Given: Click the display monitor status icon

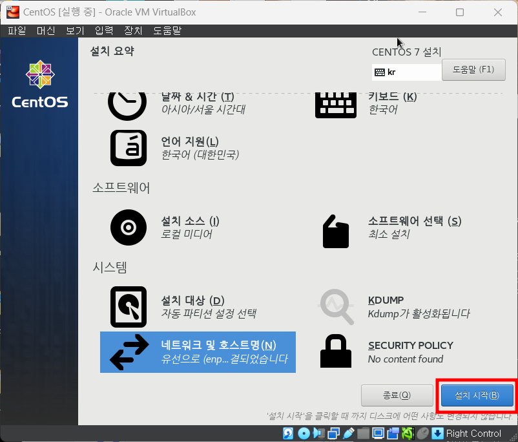Looking at the screenshot, I should [x=378, y=433].
